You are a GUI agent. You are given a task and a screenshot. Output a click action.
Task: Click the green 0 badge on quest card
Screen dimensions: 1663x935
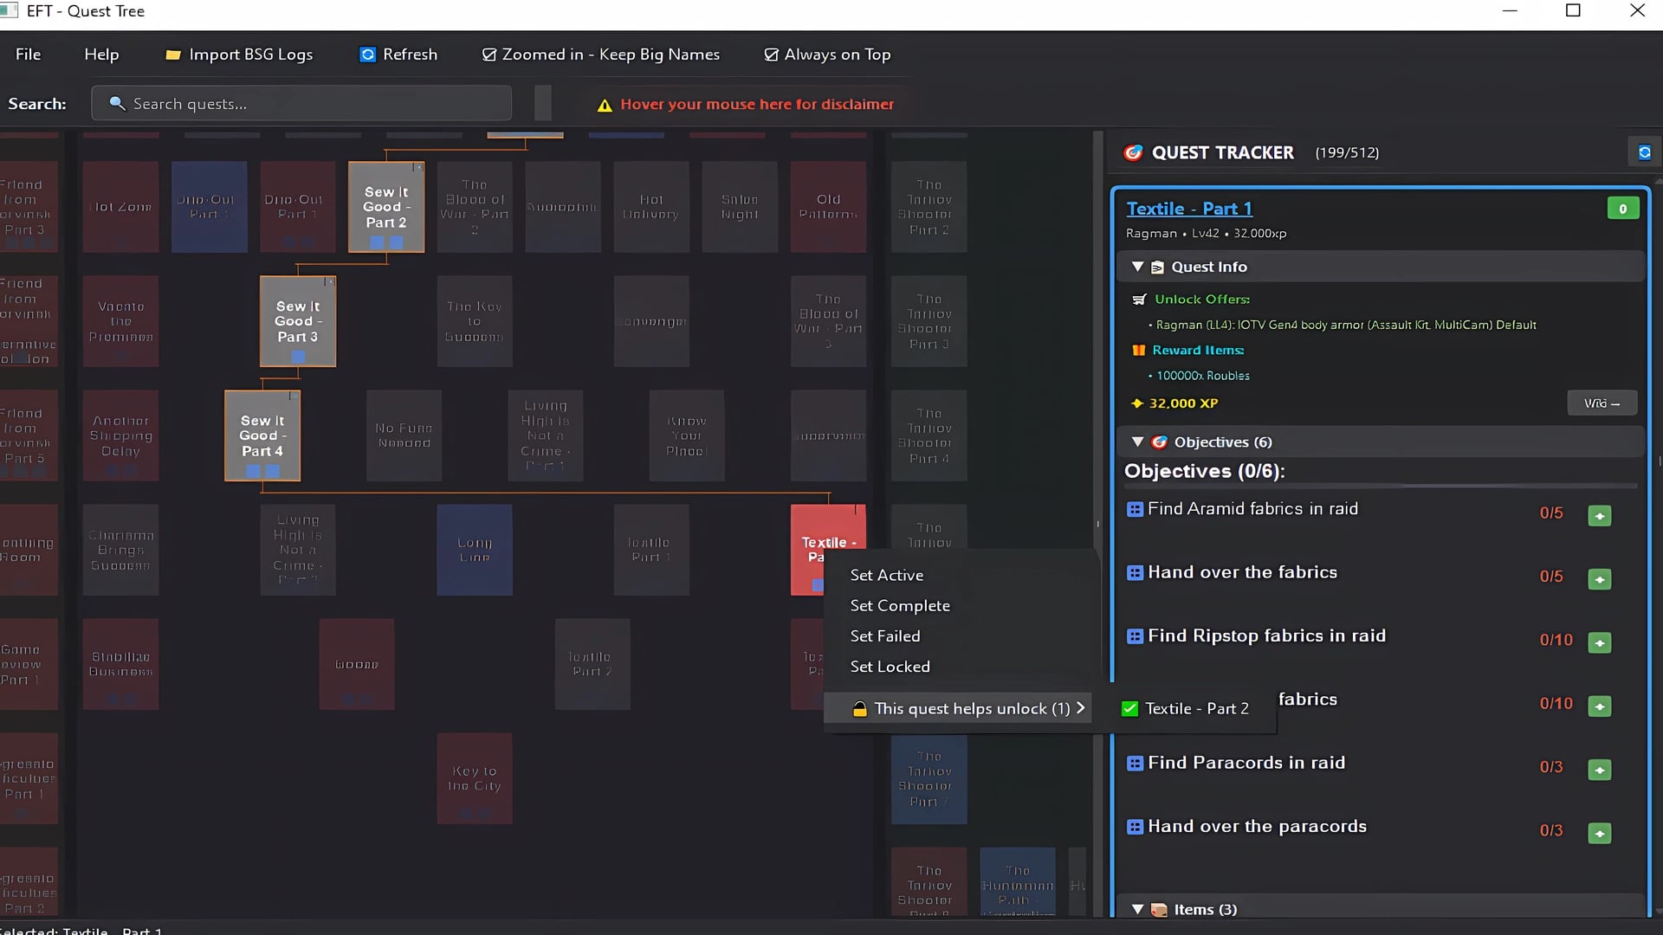click(1623, 209)
